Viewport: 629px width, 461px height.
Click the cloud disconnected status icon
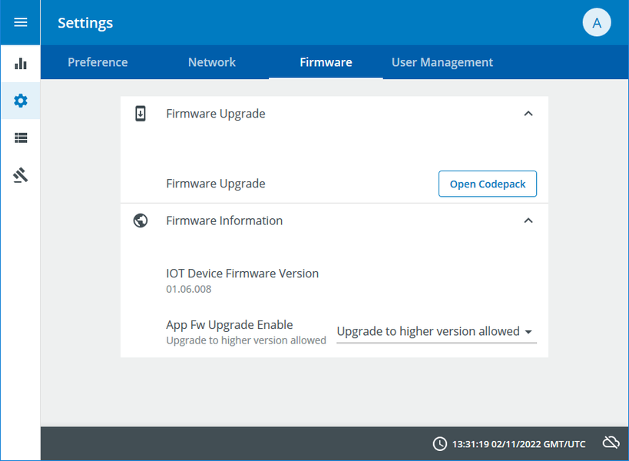click(611, 443)
